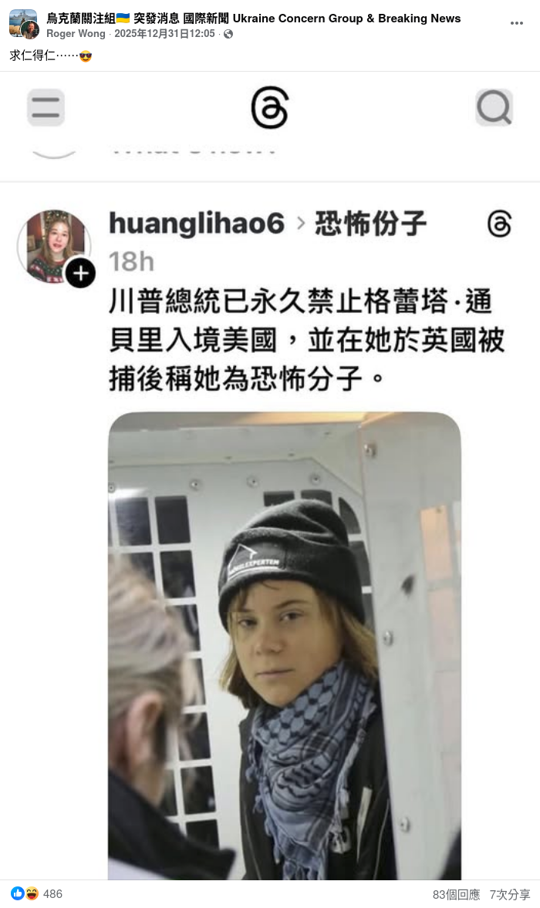Open the Threads hamburger menu
This screenshot has height=908, width=540.
[x=46, y=108]
